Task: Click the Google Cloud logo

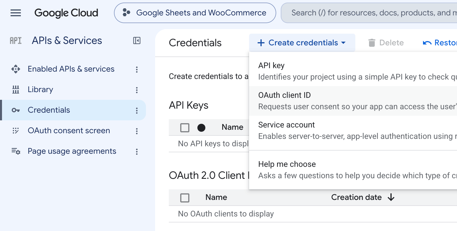Action: coord(66,13)
